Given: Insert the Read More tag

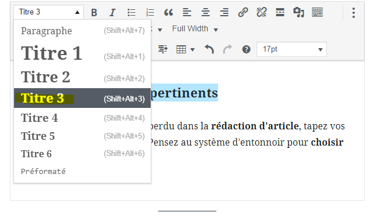Looking at the screenshot, I should click(x=280, y=12).
